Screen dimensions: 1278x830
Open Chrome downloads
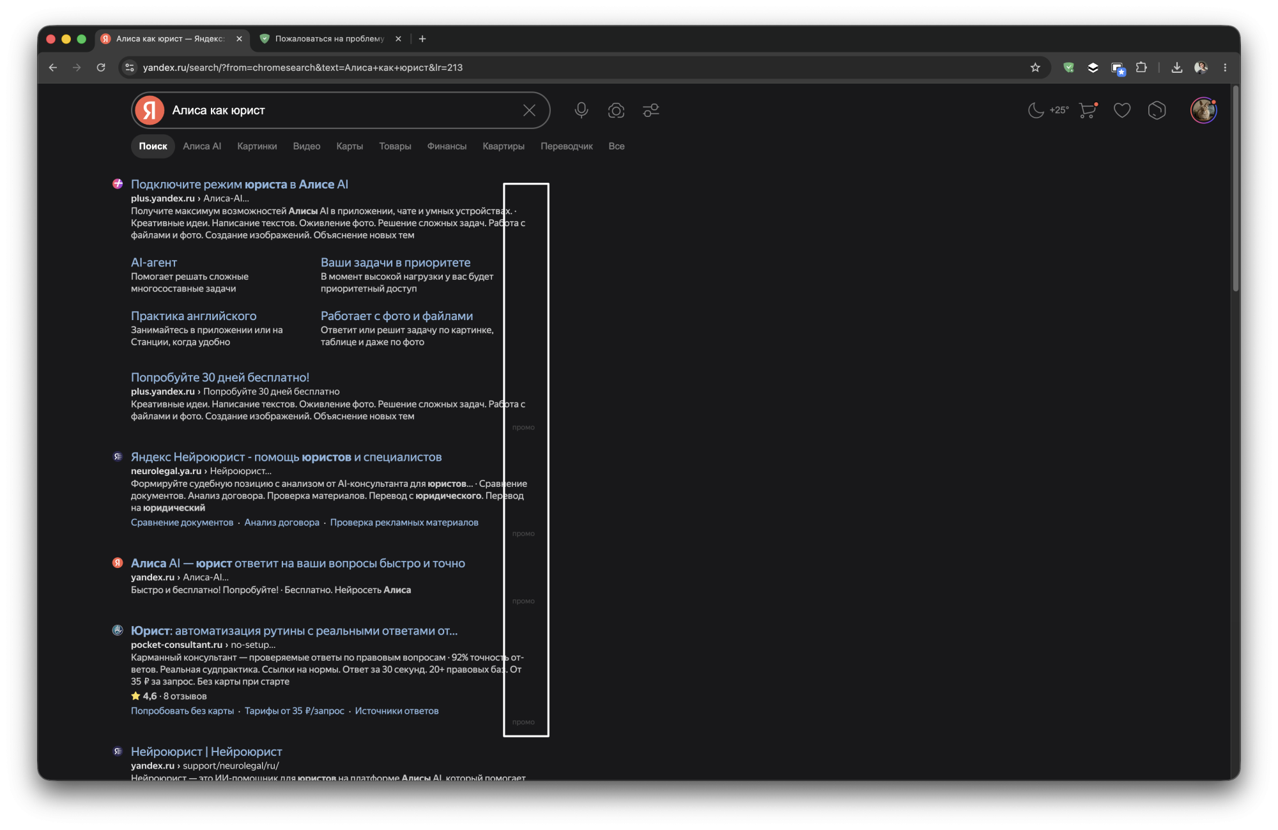[x=1176, y=67]
